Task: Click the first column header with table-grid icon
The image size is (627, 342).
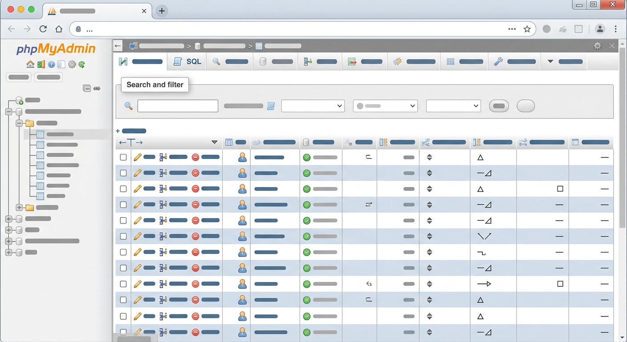Action: pyautogui.click(x=236, y=142)
